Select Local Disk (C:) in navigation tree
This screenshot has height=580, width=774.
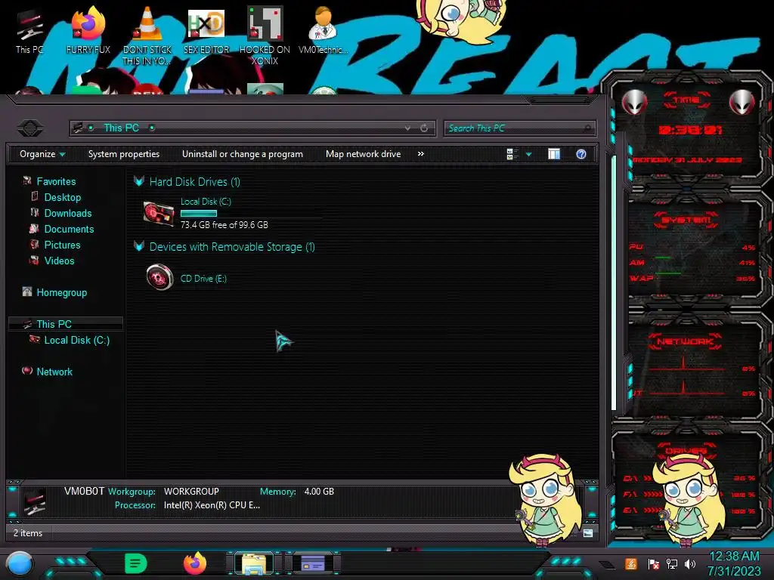coord(76,340)
